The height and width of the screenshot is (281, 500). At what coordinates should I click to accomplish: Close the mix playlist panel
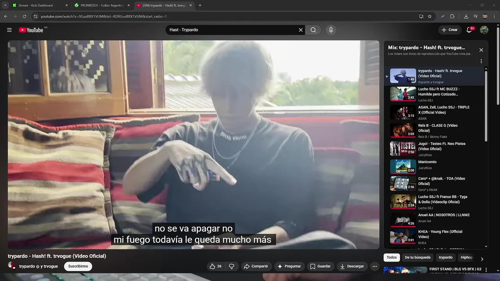click(481, 50)
